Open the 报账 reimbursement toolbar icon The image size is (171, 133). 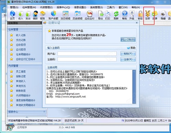42,15
